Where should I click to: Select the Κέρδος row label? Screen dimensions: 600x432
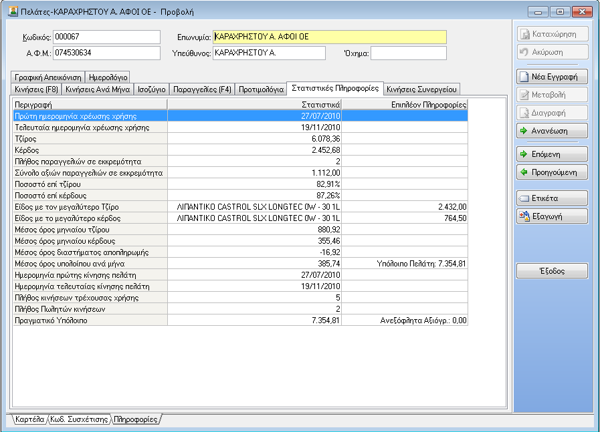27,150
